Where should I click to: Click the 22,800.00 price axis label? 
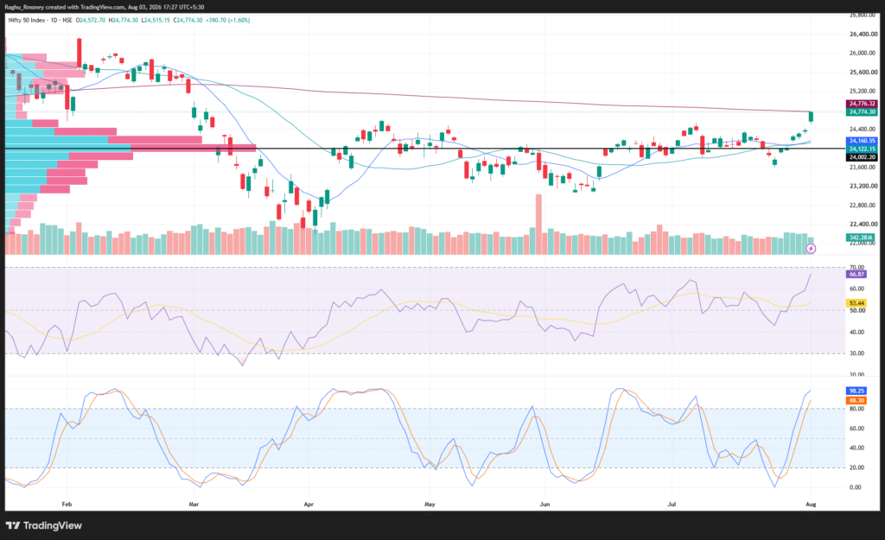(x=863, y=205)
